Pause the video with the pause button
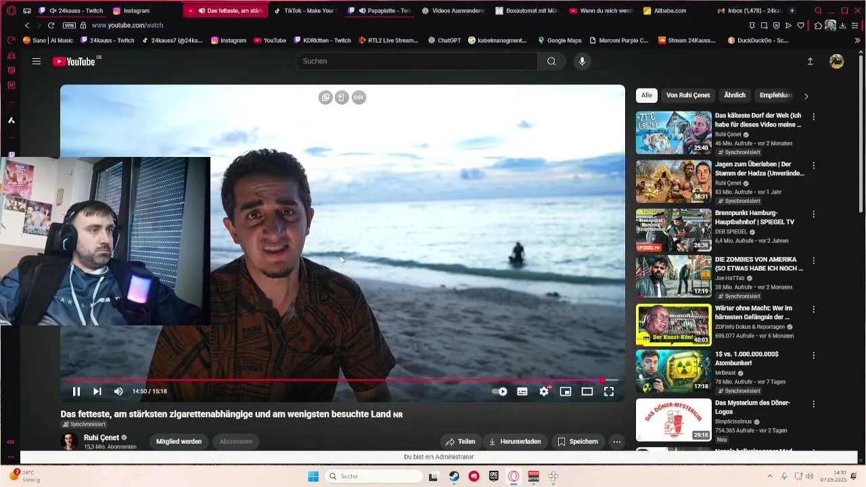Viewport: 866px width, 487px height. [x=76, y=391]
